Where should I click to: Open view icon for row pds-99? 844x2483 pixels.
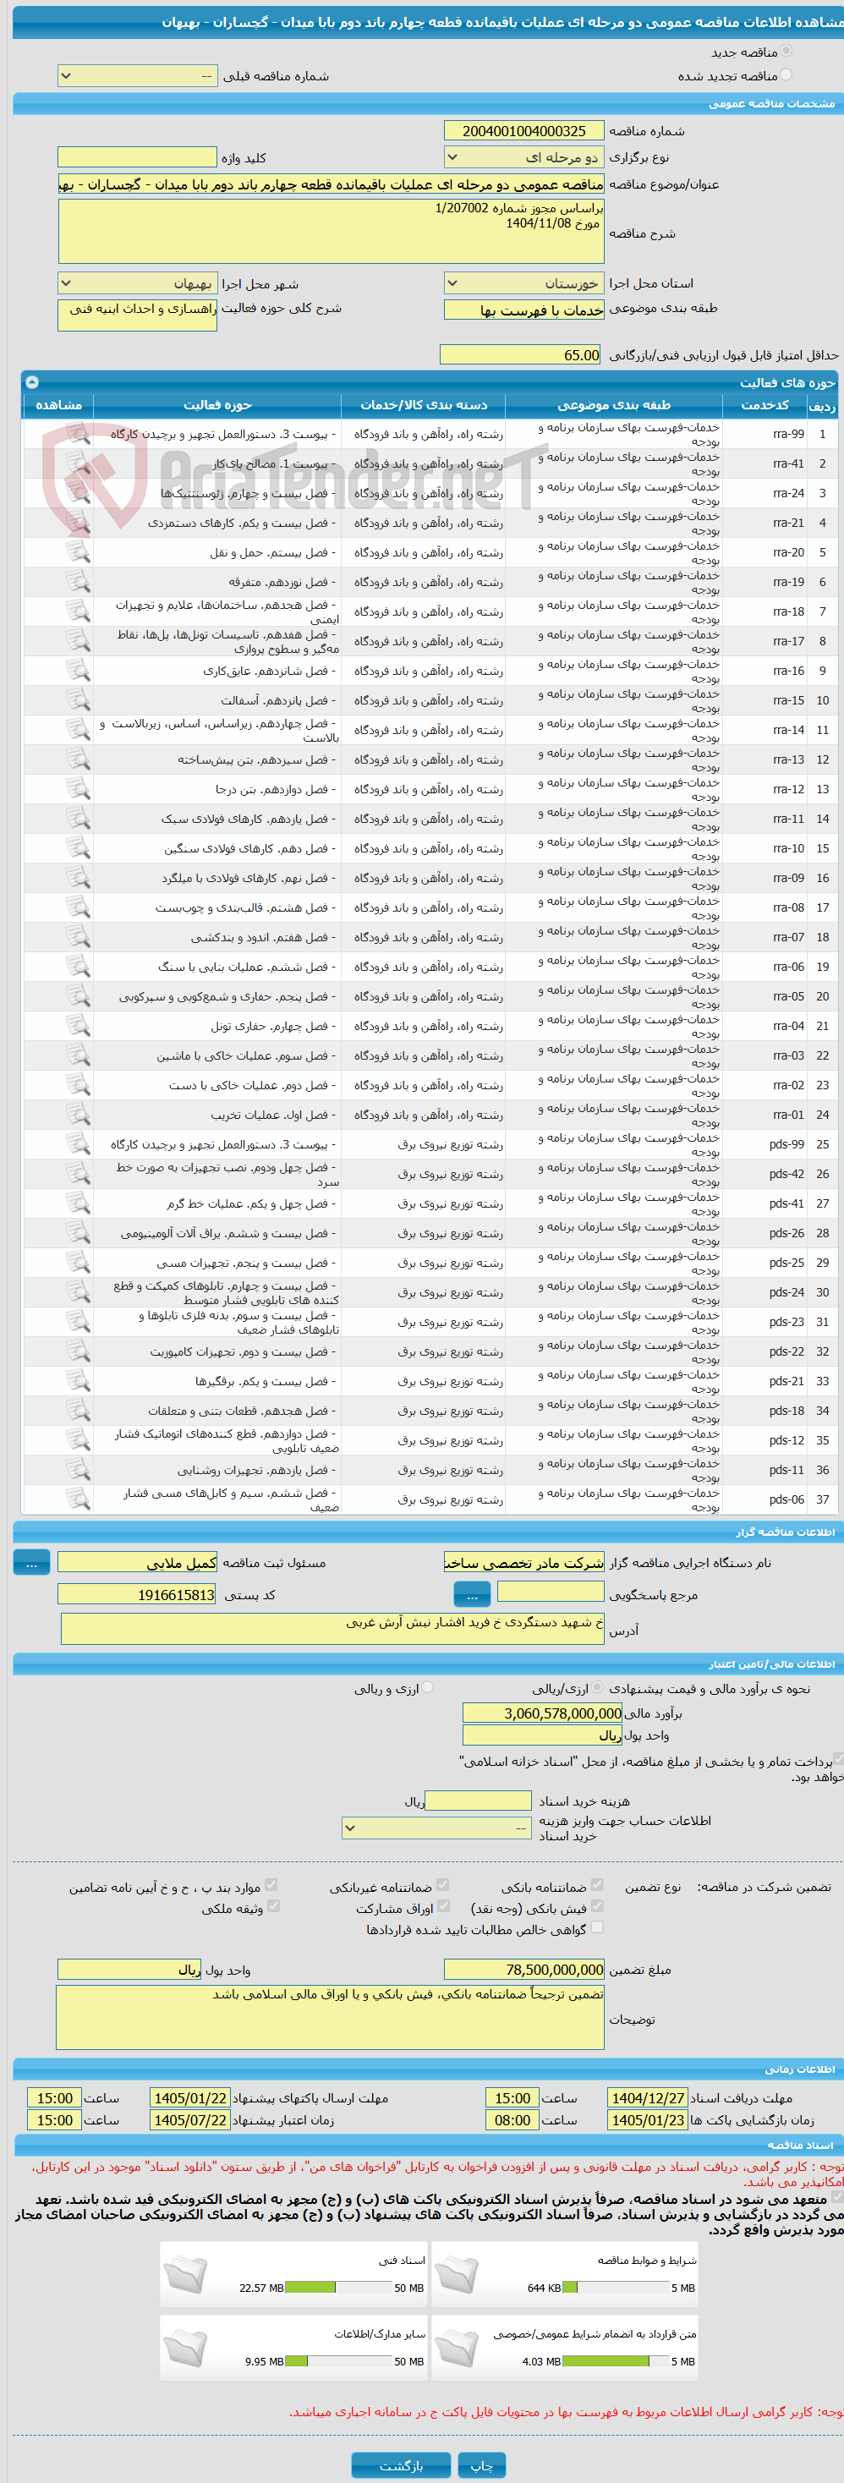pyautogui.click(x=77, y=1144)
